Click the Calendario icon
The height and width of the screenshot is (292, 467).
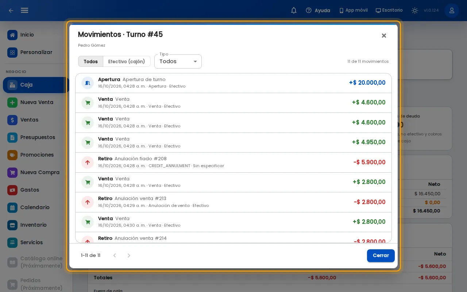[x=12, y=207]
